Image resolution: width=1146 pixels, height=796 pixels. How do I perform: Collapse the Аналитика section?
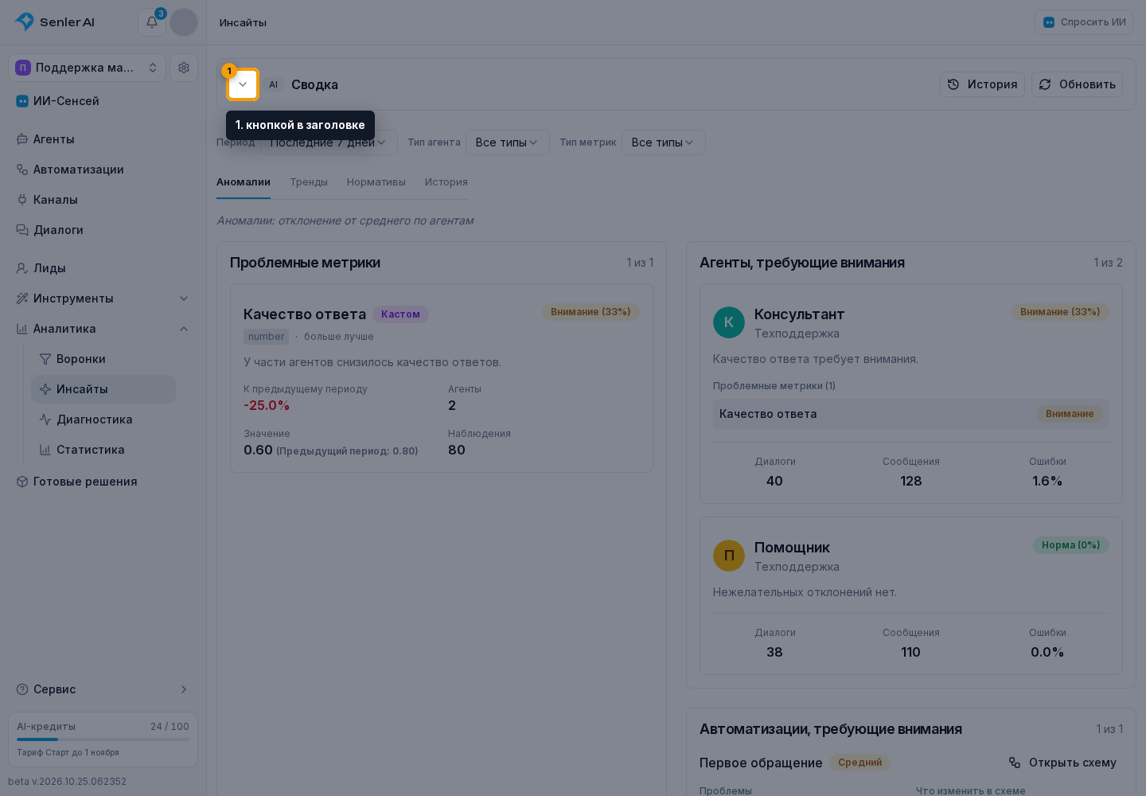point(103,329)
